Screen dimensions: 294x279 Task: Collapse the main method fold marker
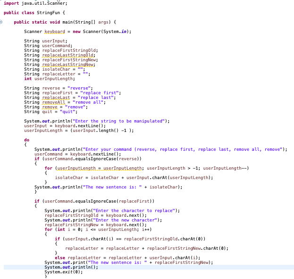[x=1, y=22]
